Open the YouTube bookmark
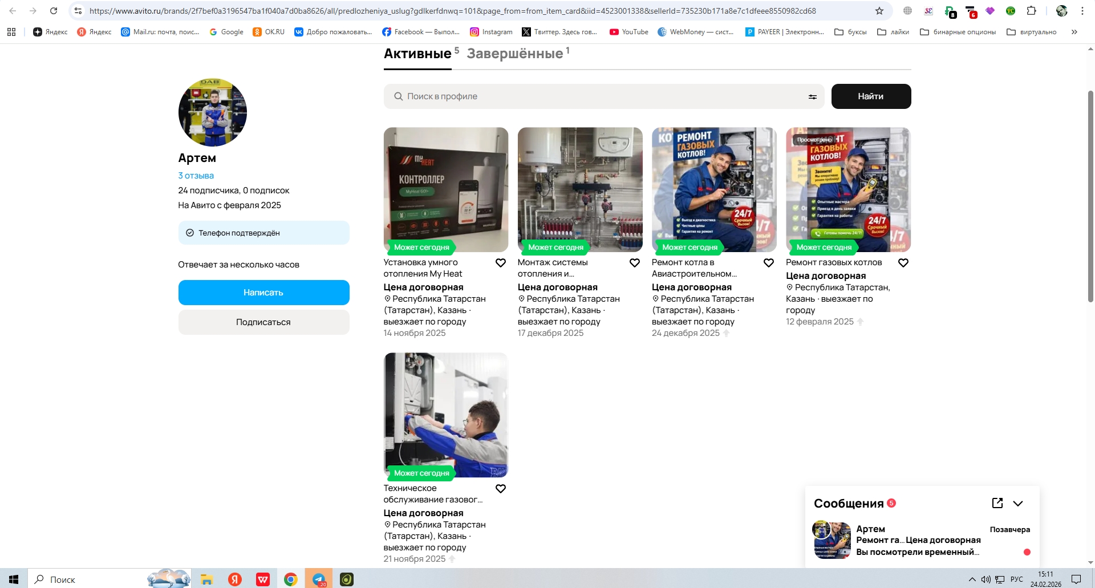 coord(628,32)
